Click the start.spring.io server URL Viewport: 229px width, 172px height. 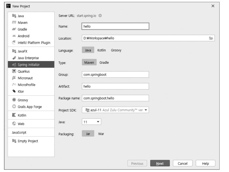86,16
